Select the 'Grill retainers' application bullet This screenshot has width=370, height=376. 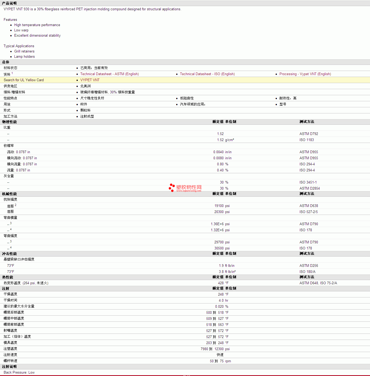tap(24, 51)
